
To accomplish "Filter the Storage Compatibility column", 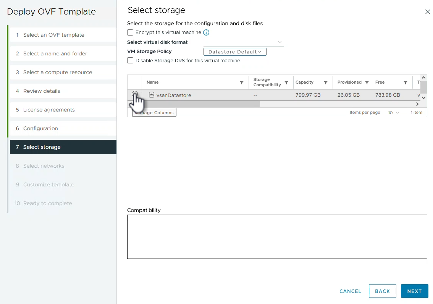I will click(286, 82).
